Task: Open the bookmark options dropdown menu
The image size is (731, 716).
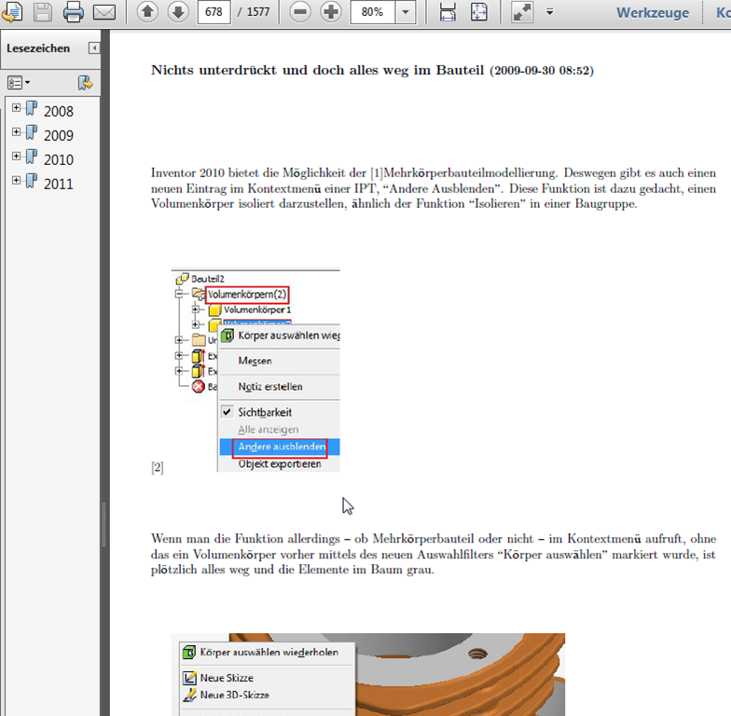Action: 19,83
